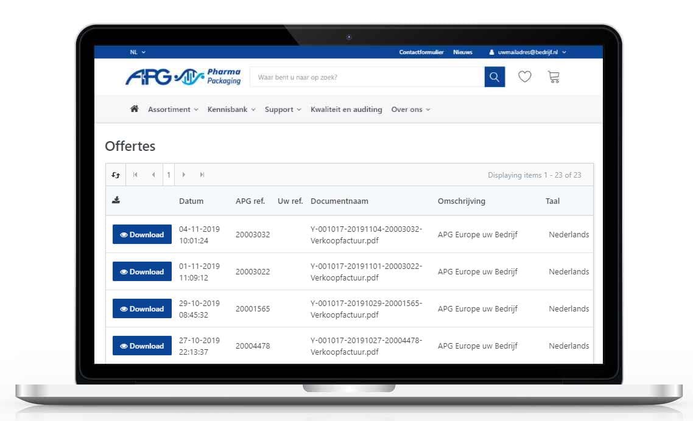Open the Contactformulier link
The height and width of the screenshot is (421, 693).
421,52
